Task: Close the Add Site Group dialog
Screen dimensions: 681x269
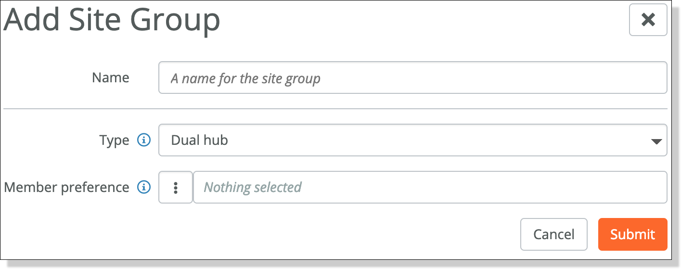Action: [x=648, y=20]
